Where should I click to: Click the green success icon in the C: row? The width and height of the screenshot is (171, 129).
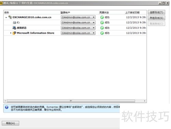[102, 23]
